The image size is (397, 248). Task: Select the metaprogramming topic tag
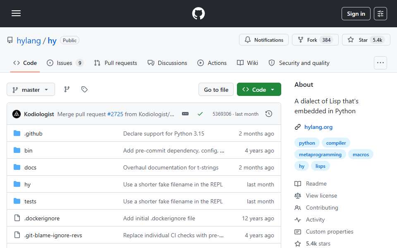click(320, 155)
